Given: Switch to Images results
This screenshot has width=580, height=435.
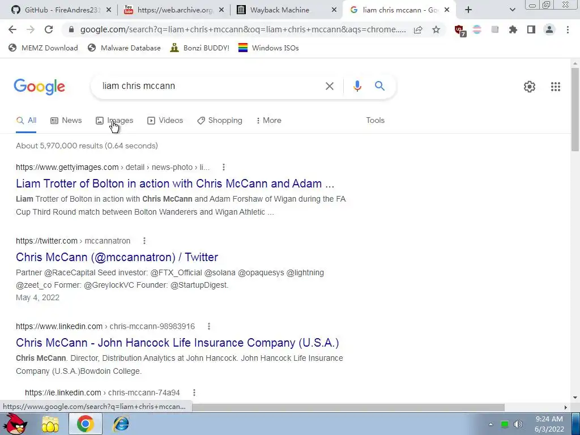Looking at the screenshot, I should 114,120.
